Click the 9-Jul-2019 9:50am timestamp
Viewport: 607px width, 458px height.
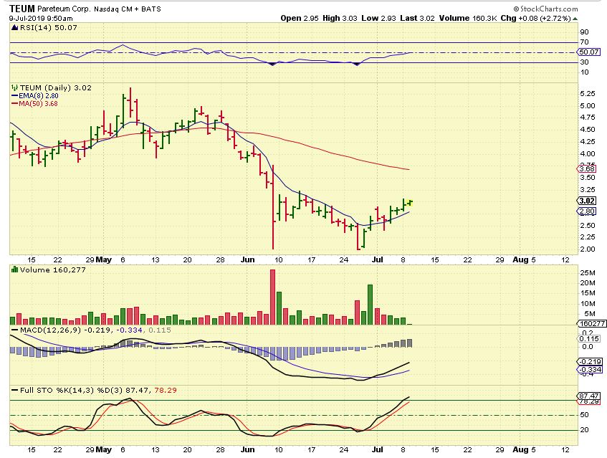coord(41,18)
